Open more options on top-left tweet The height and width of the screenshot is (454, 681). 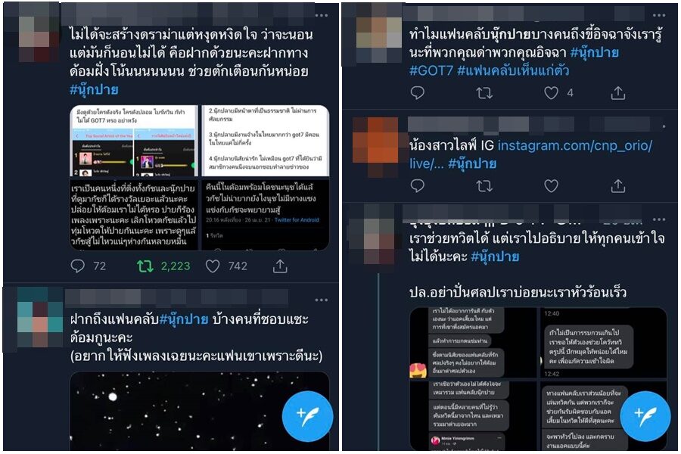[322, 15]
